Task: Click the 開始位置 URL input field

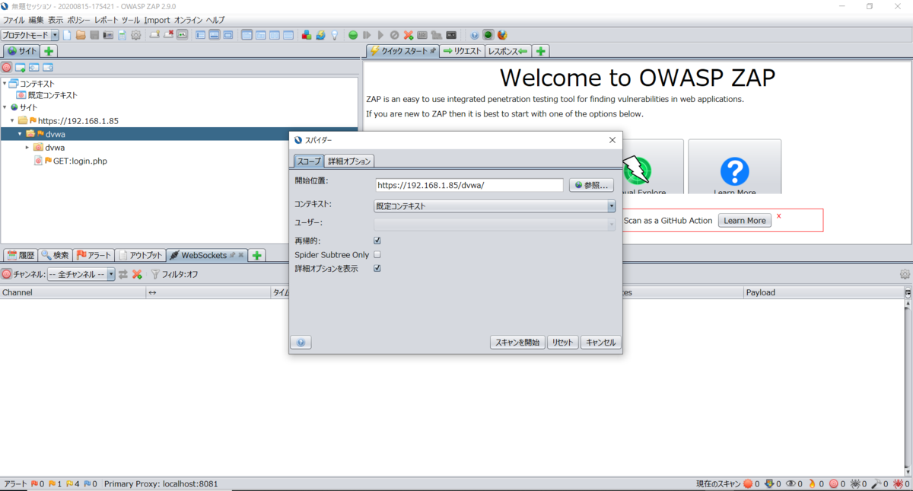Action: pos(469,185)
